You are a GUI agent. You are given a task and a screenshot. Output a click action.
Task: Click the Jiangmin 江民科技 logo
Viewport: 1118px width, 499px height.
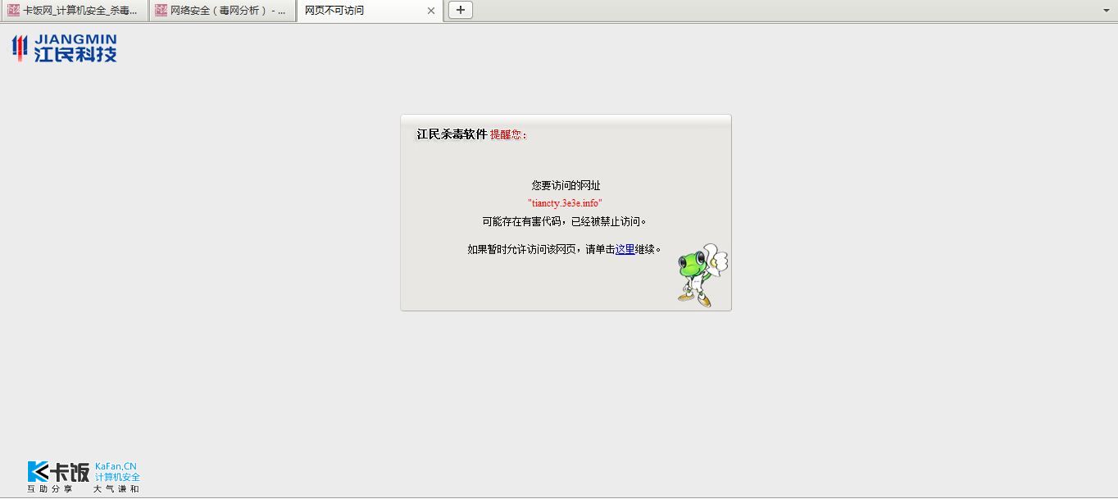(x=64, y=48)
